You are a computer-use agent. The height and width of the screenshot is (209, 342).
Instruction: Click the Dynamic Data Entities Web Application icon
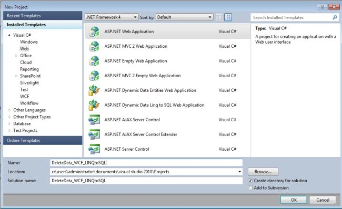pyautogui.click(x=94, y=90)
